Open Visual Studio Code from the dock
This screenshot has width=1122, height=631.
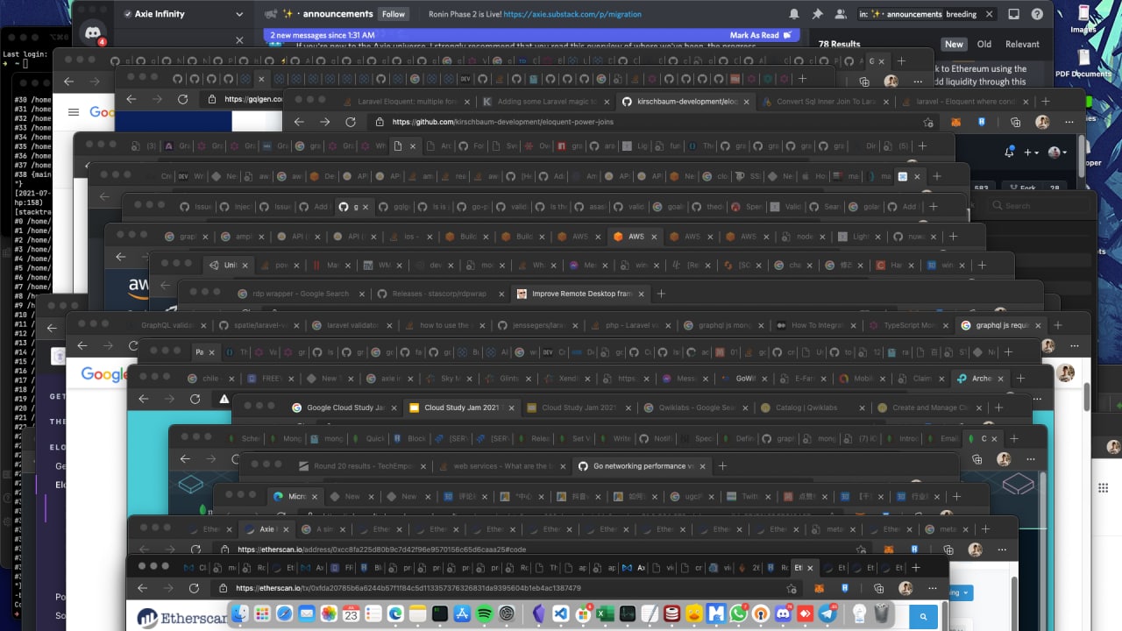(561, 614)
